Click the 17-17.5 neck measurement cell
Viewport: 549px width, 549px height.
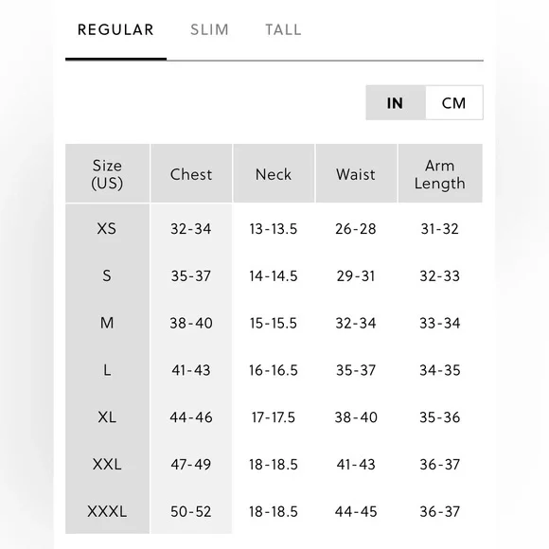[274, 417]
